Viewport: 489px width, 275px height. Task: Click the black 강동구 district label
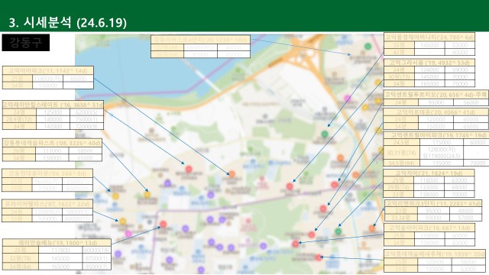point(25,43)
